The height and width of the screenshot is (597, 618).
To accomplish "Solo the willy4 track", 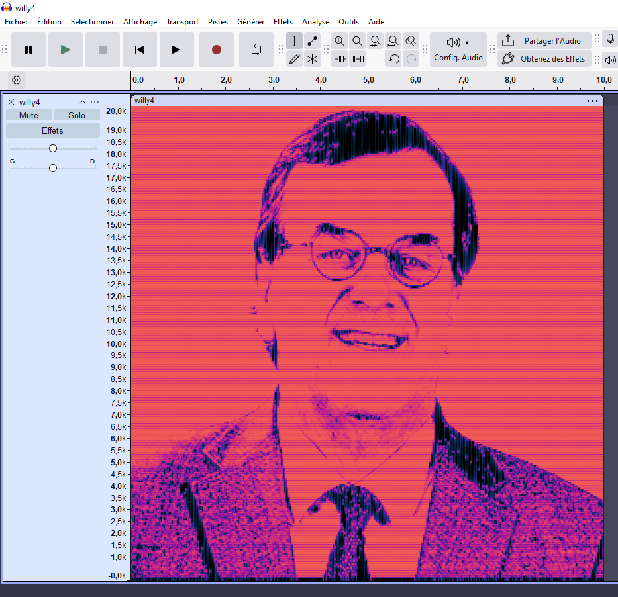I will pos(77,115).
